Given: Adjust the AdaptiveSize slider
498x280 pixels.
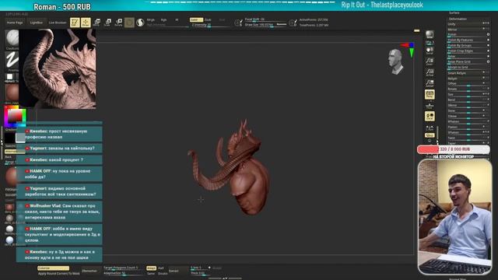Looking at the screenshot, I should [123, 273].
